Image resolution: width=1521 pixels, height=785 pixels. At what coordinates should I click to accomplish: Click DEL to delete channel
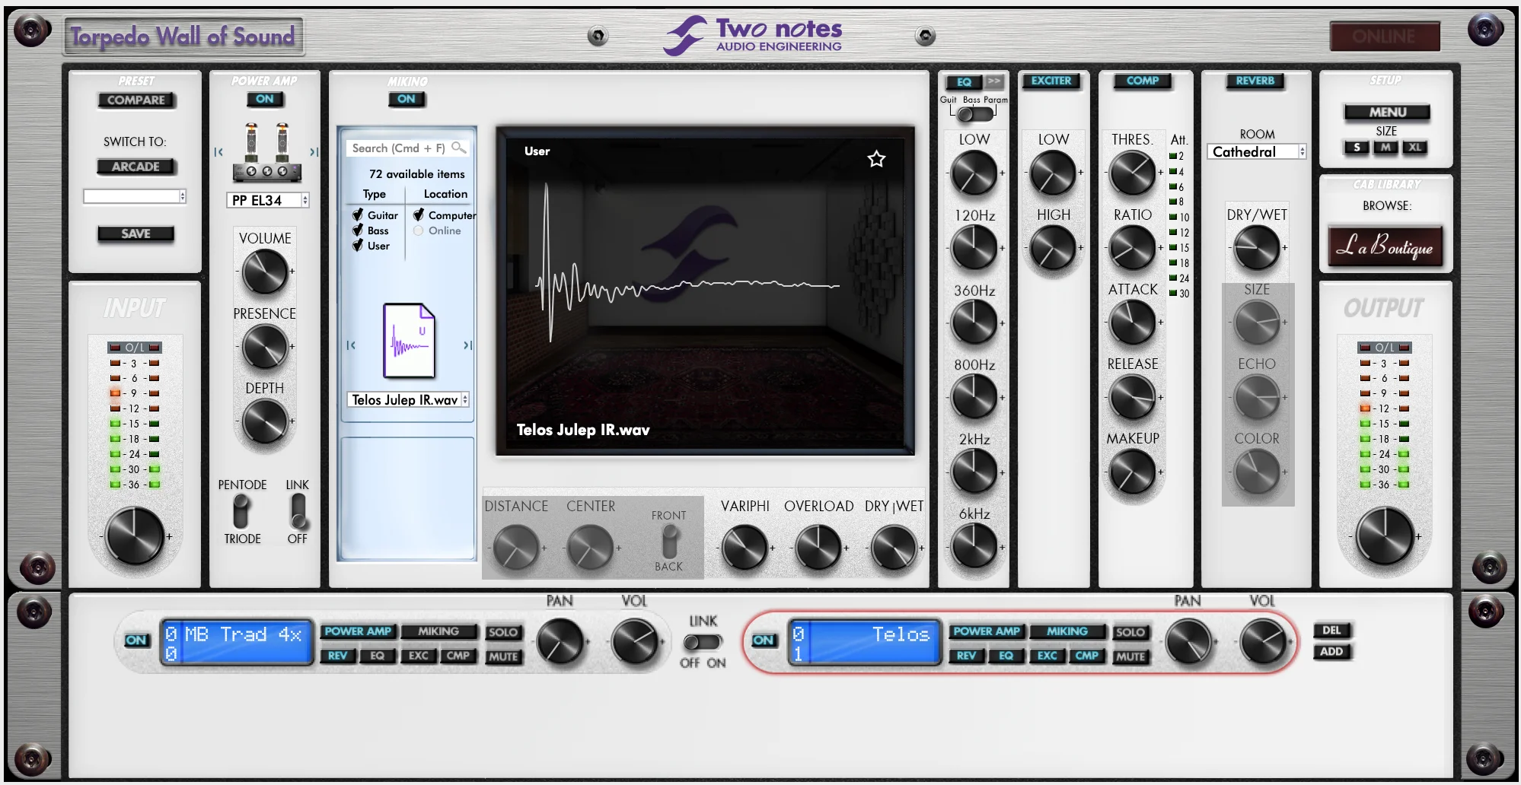(1331, 631)
